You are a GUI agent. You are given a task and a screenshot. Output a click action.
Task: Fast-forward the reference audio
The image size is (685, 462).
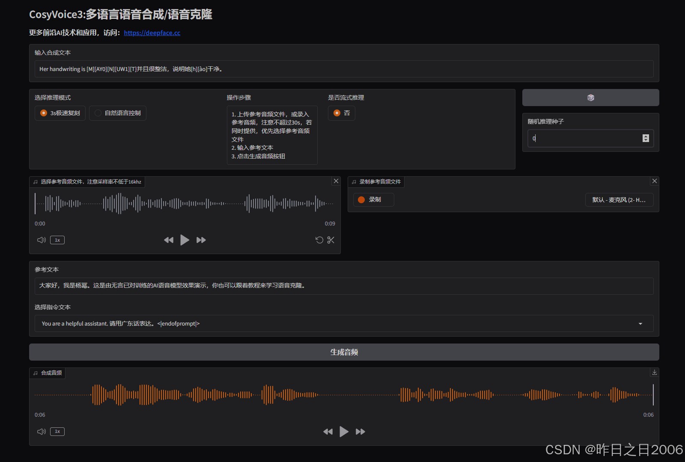pos(201,240)
